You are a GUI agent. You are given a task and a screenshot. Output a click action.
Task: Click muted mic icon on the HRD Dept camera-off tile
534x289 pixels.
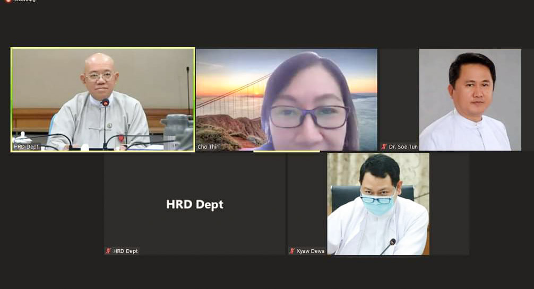click(108, 251)
